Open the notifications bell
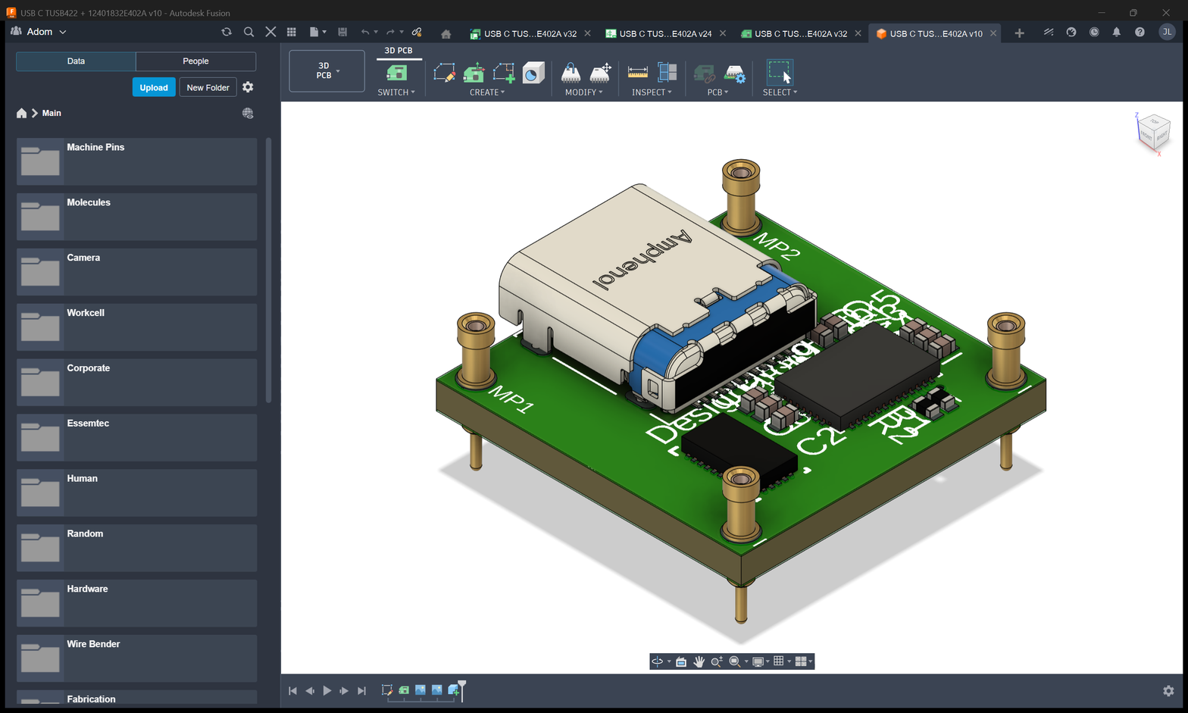1188x713 pixels. pyautogui.click(x=1117, y=32)
